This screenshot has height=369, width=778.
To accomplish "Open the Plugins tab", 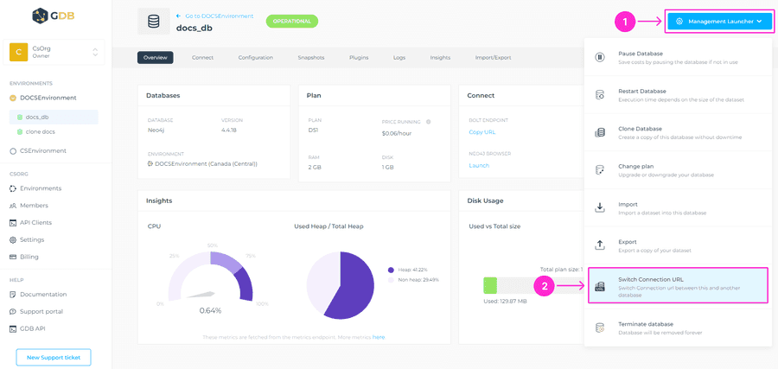I will (359, 58).
